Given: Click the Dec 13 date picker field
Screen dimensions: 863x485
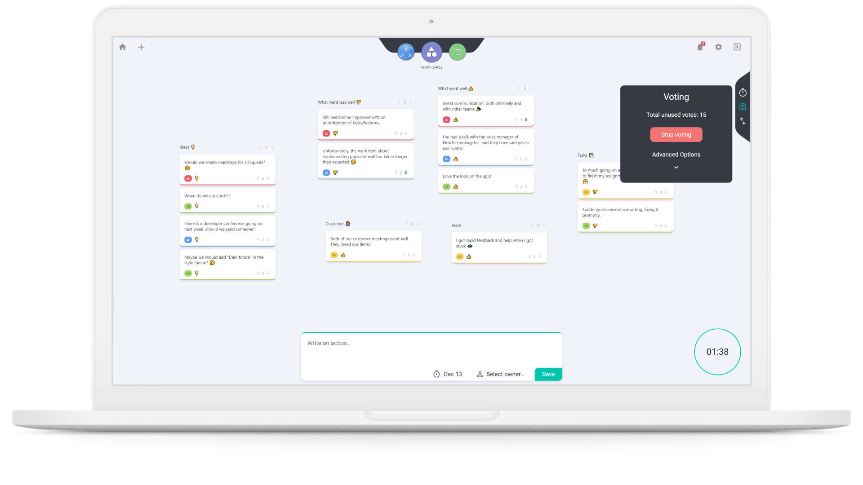Looking at the screenshot, I should click(448, 374).
